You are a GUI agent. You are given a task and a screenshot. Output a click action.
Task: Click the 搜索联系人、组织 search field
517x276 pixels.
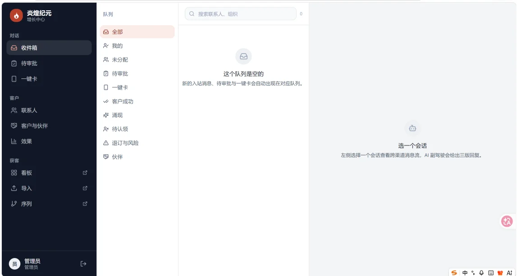point(240,14)
